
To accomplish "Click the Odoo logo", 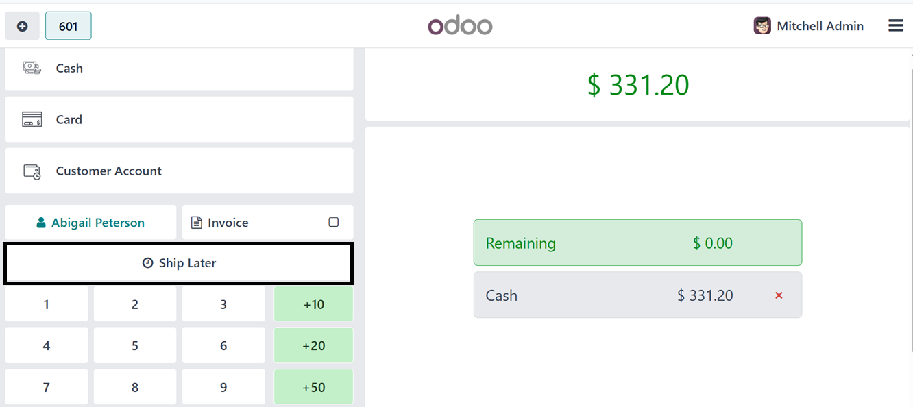I will click(460, 26).
